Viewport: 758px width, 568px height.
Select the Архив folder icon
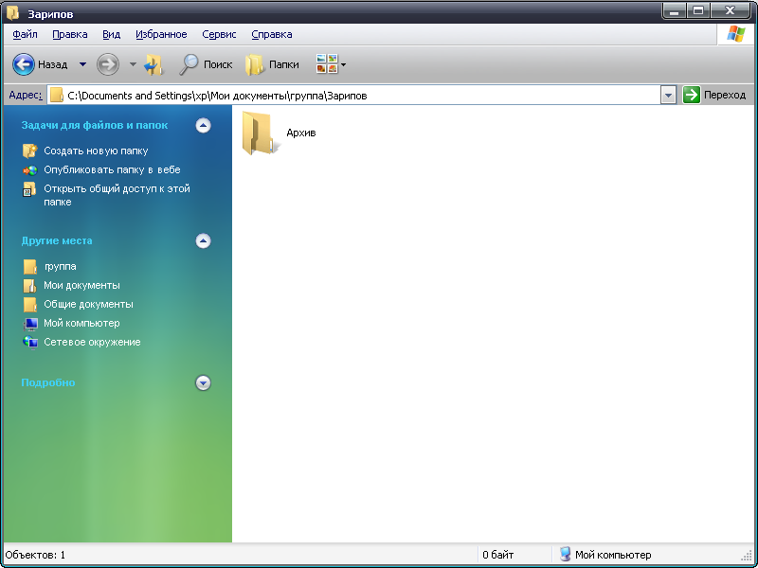(x=260, y=133)
